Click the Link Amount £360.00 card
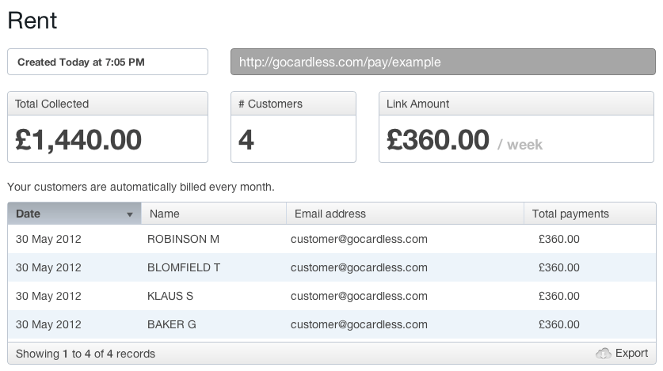663x371 pixels. point(516,127)
